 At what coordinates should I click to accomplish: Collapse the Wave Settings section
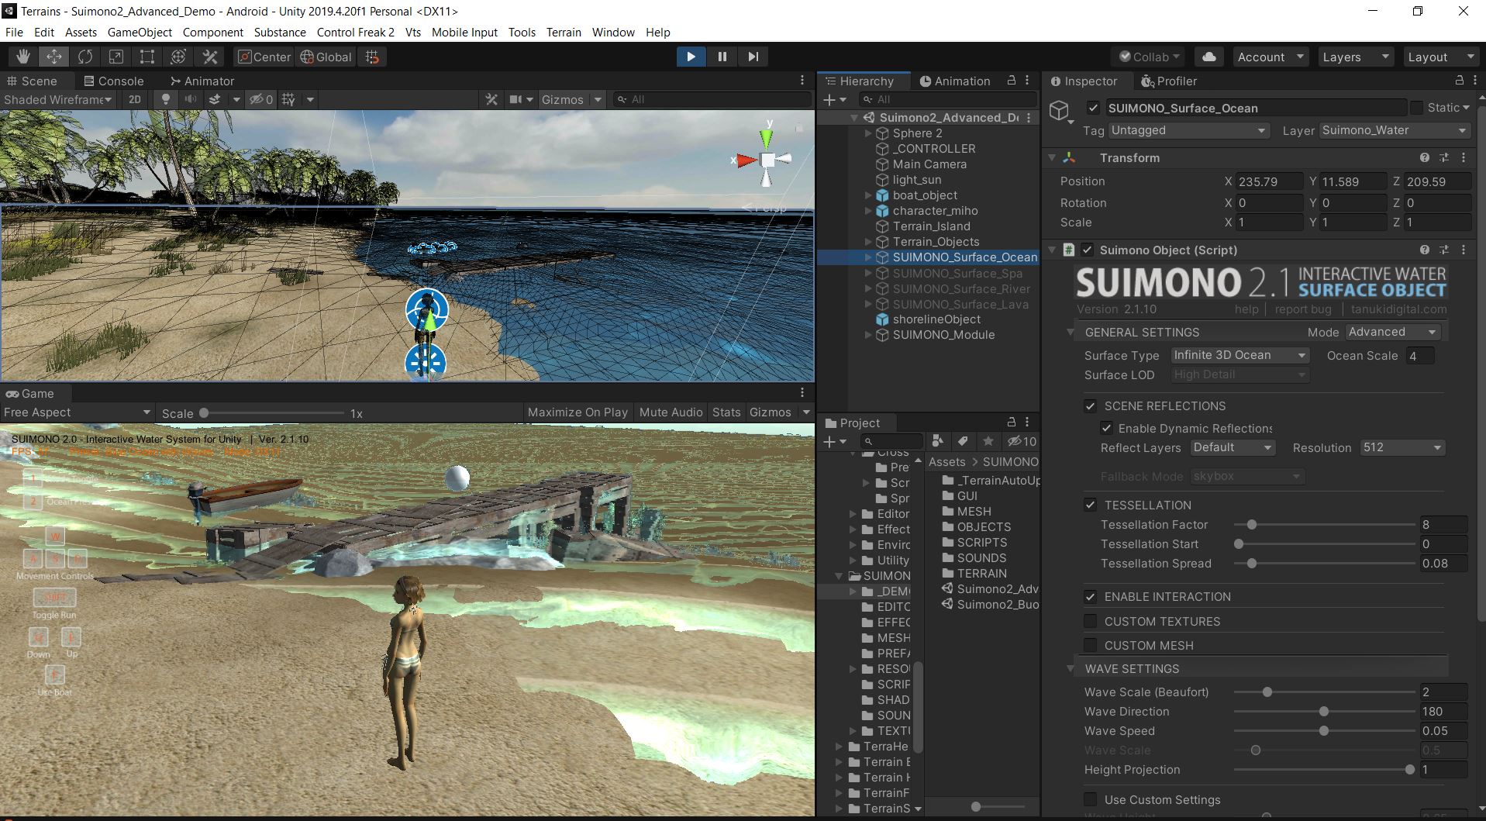coord(1071,668)
